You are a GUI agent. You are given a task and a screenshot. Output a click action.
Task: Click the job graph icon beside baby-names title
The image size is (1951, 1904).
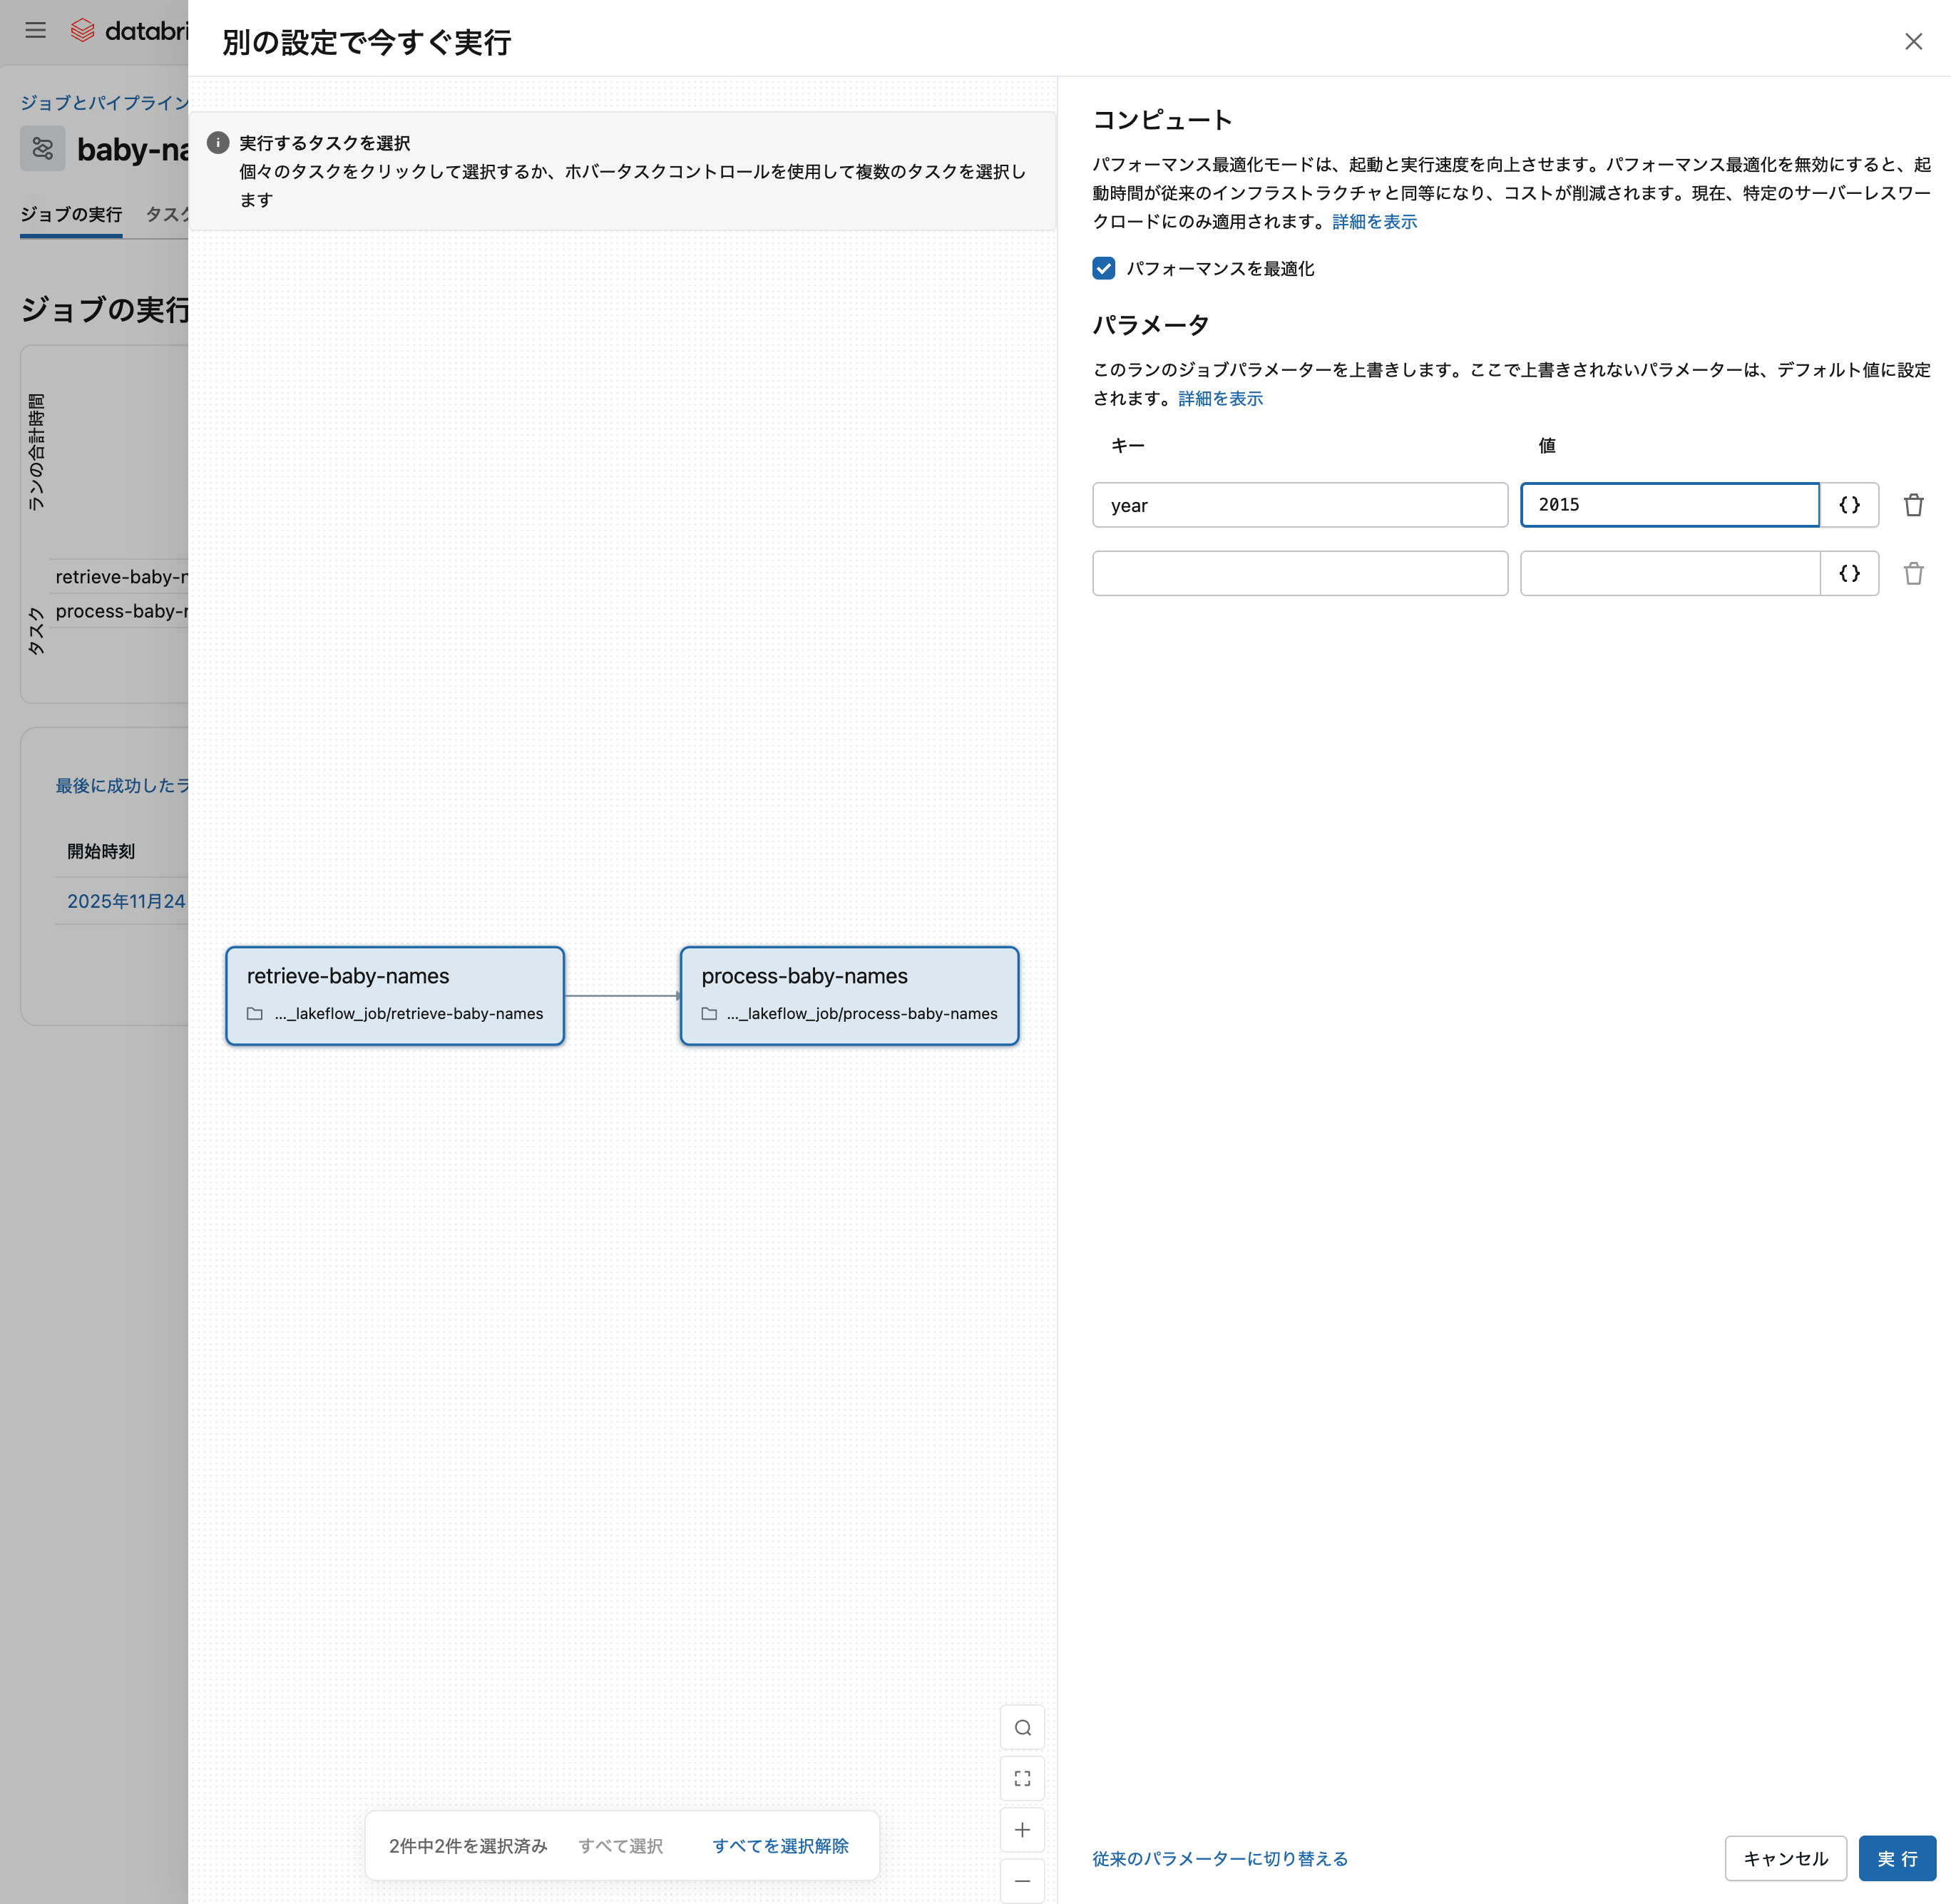pos(42,148)
